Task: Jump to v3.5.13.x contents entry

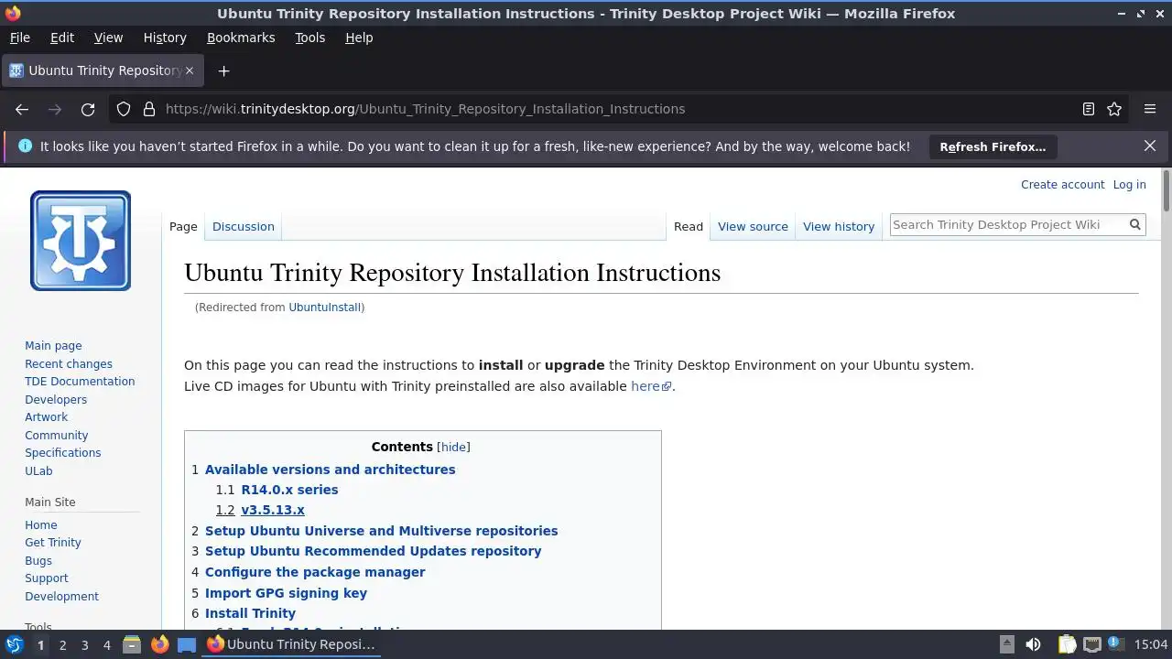Action: 273,510
